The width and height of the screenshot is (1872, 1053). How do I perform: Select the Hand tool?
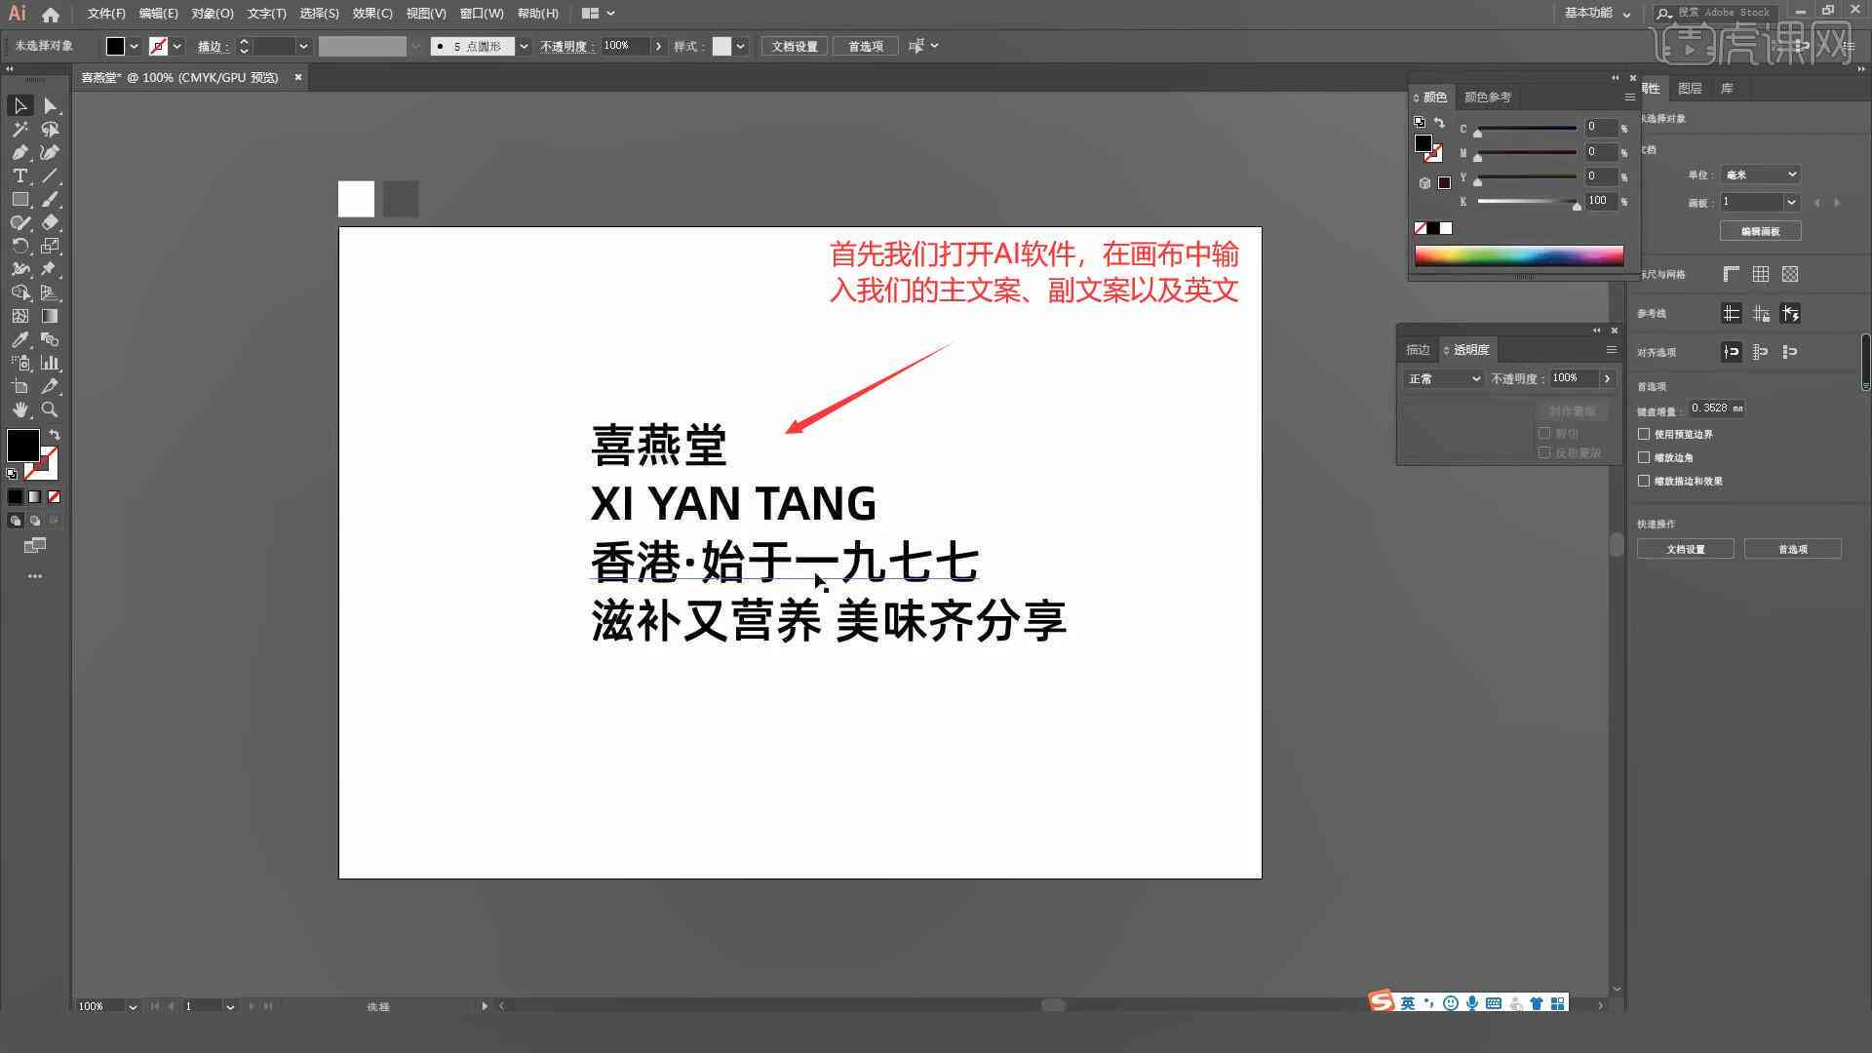pyautogui.click(x=18, y=409)
